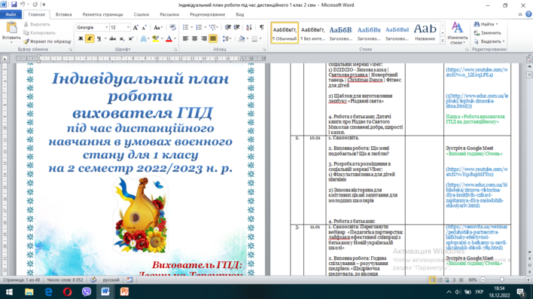533x299 pixels.
Task: Switch to the References (Ссылки) tab
Action: tap(142, 14)
